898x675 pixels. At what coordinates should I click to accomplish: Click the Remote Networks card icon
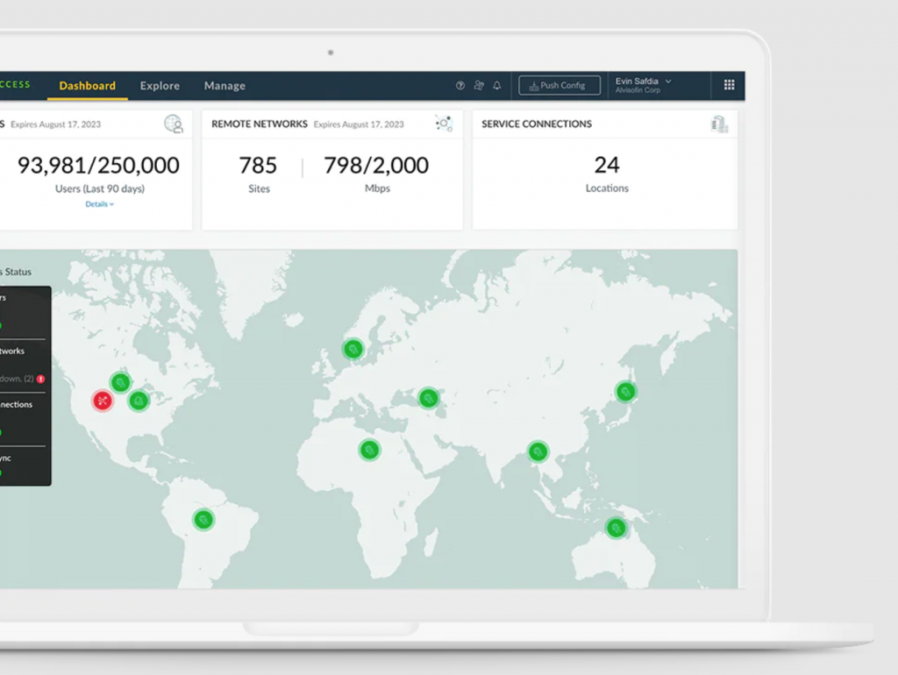pos(444,124)
